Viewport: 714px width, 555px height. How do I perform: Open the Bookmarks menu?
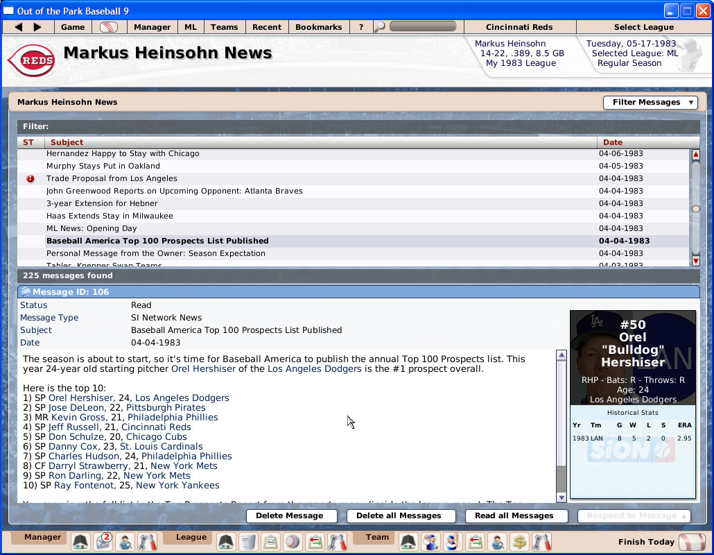(x=318, y=26)
